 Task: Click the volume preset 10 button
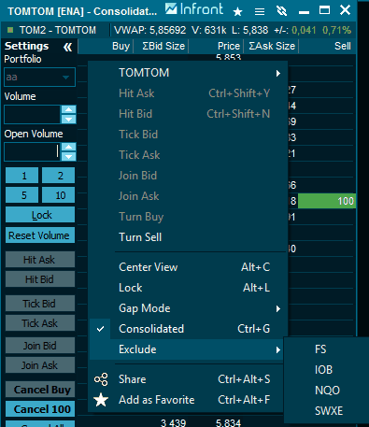58,195
